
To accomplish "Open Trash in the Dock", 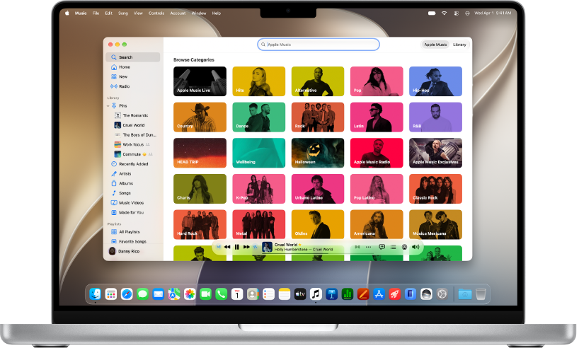I will [481, 294].
